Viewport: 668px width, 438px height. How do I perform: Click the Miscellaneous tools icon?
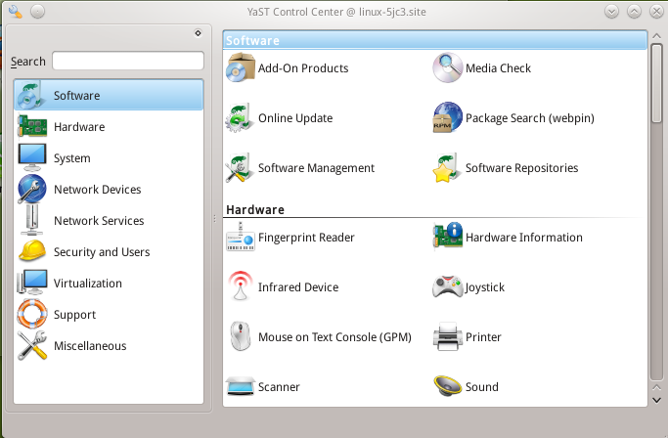[x=32, y=345]
